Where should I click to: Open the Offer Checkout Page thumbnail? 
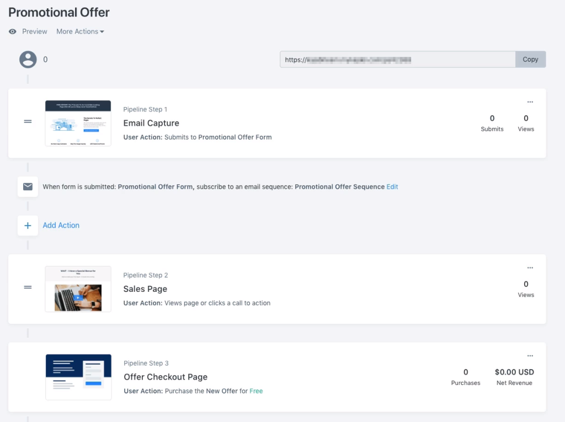[78, 377]
